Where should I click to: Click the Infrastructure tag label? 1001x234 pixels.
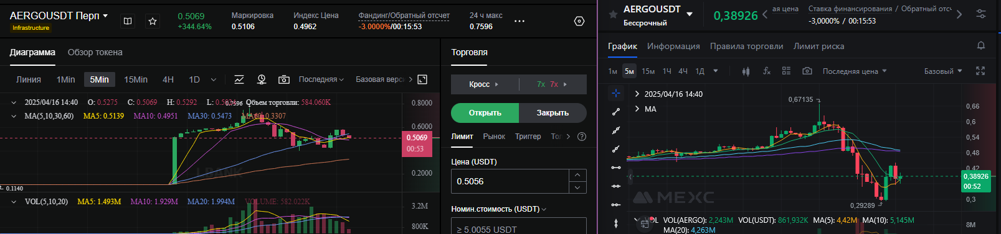coord(31,28)
